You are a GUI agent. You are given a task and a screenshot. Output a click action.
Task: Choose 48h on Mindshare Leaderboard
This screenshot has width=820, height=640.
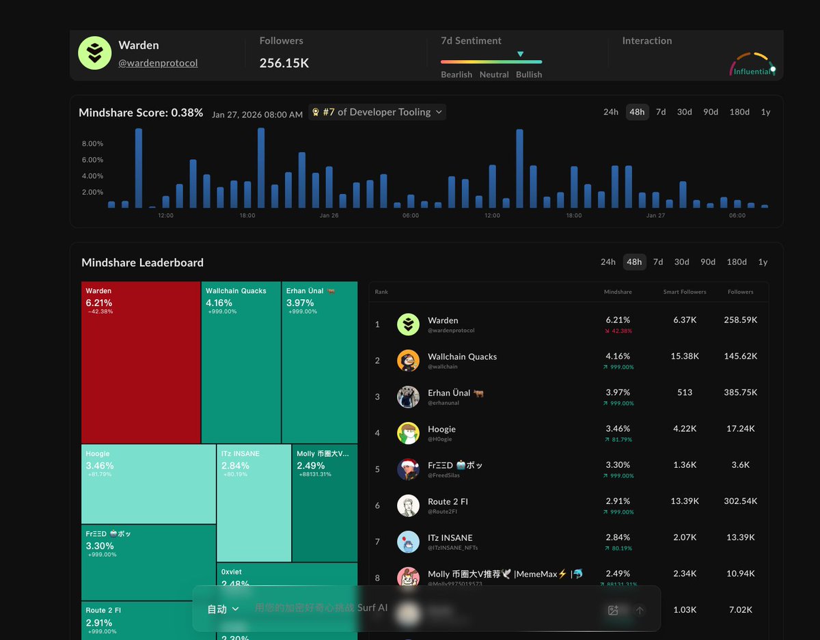click(634, 262)
